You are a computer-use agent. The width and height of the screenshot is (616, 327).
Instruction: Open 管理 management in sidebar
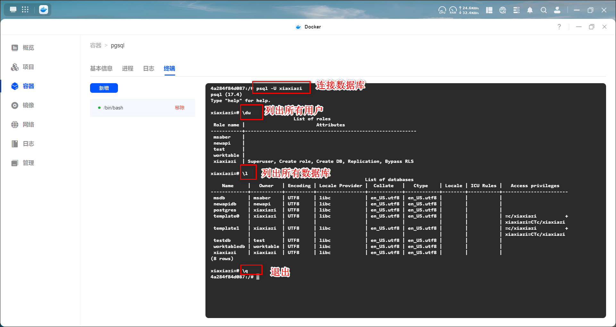28,163
